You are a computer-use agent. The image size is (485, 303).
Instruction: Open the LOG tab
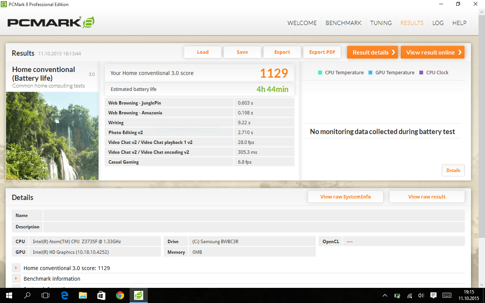tap(438, 23)
